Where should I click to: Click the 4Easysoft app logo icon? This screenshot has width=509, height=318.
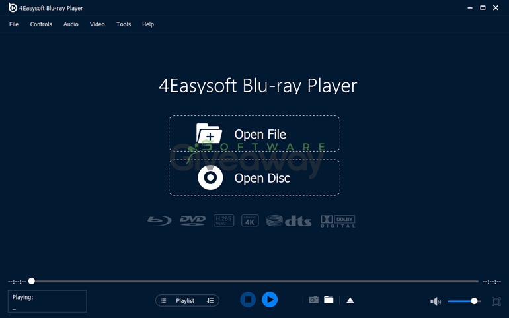tap(13, 7)
